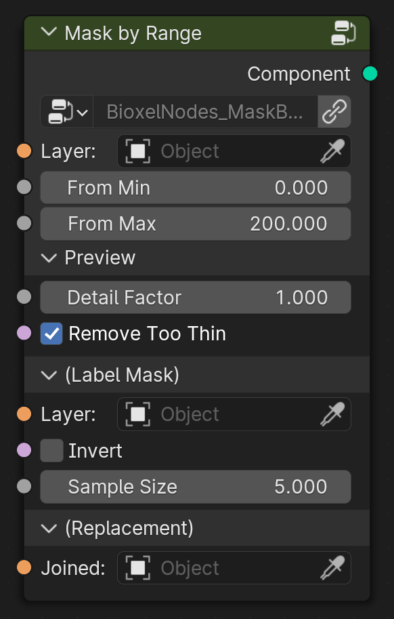Click the Detail Factor value field

pos(196,297)
